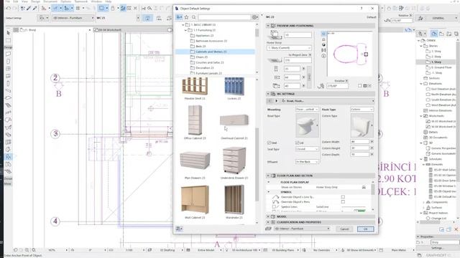This screenshot has height=258, width=460.
Task: Expand the Classification and Properties panel
Action: click(x=268, y=222)
